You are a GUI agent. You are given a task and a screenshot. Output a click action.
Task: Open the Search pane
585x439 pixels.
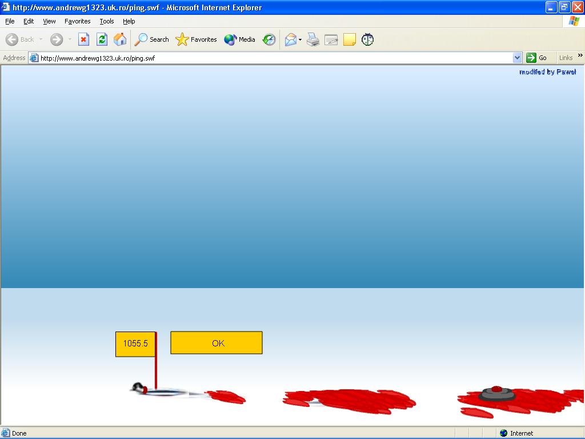pos(151,39)
